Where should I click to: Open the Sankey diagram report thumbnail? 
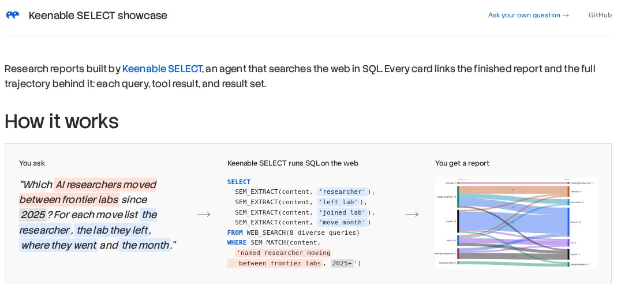[x=516, y=223]
